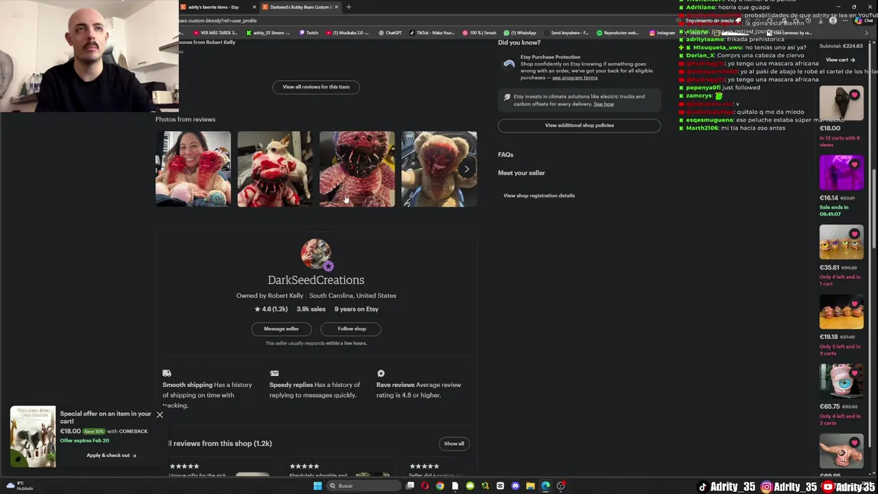Screen dimensions: 878x494
Task: Open the third review photo of red bear
Action: coord(357,169)
